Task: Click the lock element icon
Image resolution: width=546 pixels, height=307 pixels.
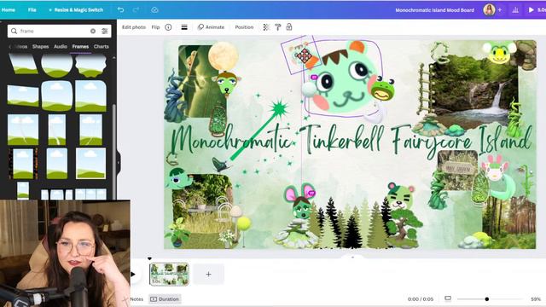Action: 289,26
